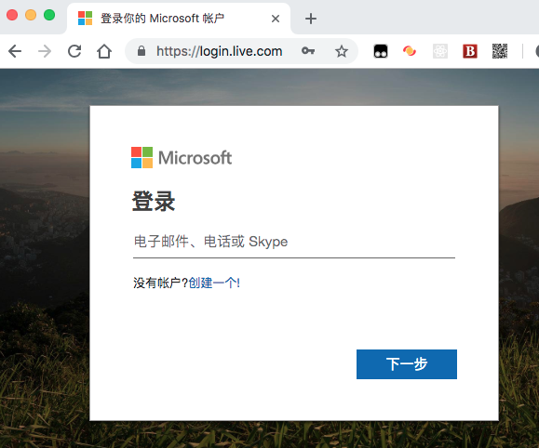Select the 登录你的 Microsoft 帐户 tab
539x448 pixels.
point(179,19)
